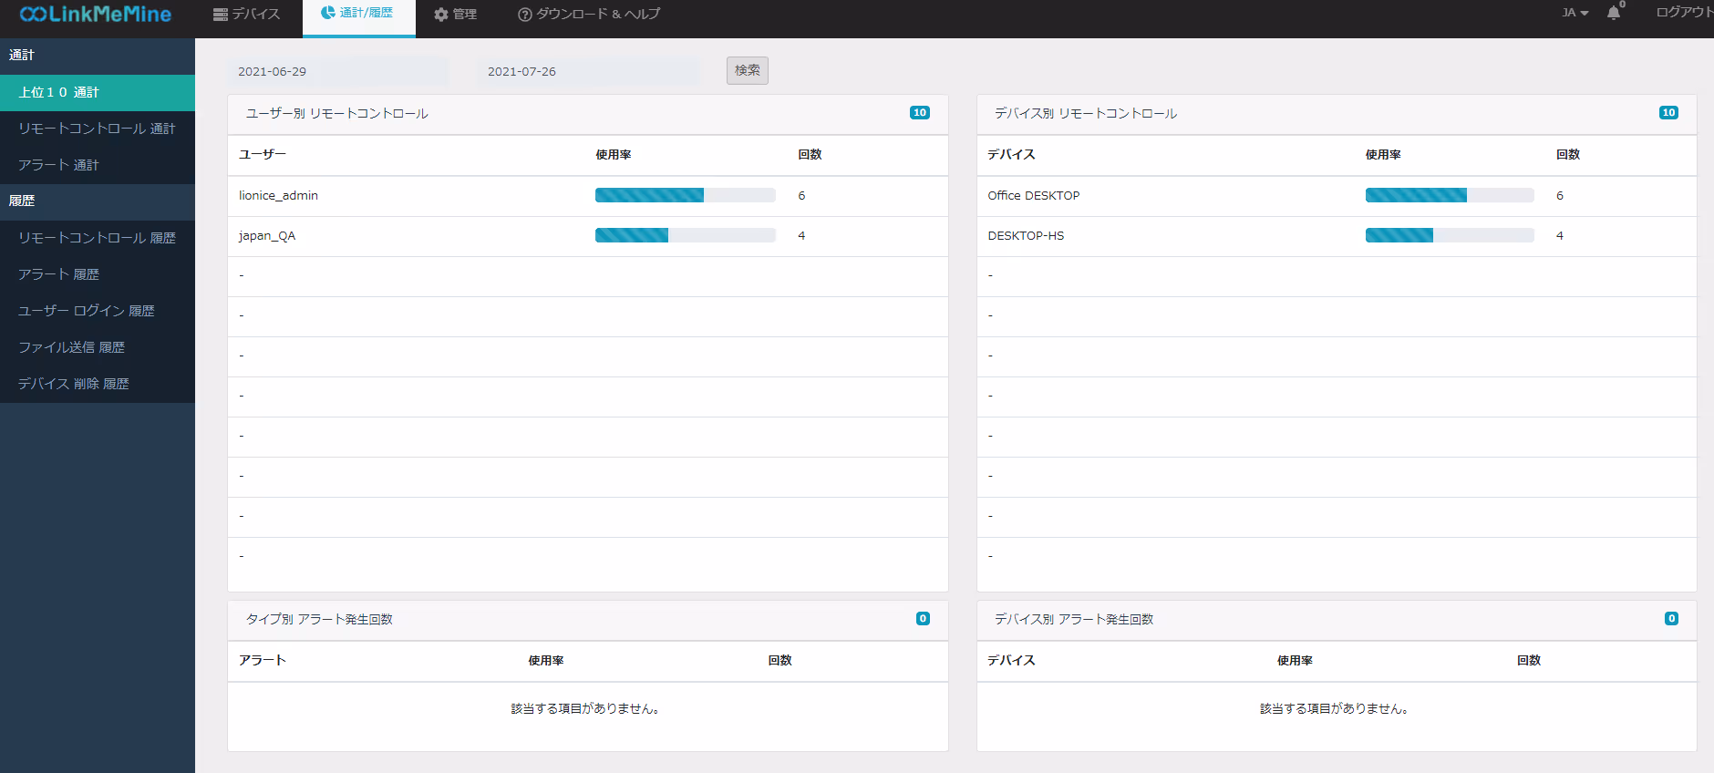Screen dimensions: 1714x773
Task: Click 使用率 header in user table
Action: tap(614, 155)
